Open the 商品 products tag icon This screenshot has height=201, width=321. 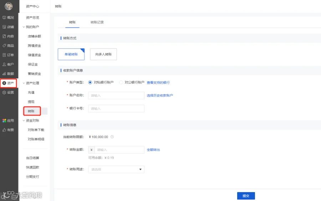(4, 46)
